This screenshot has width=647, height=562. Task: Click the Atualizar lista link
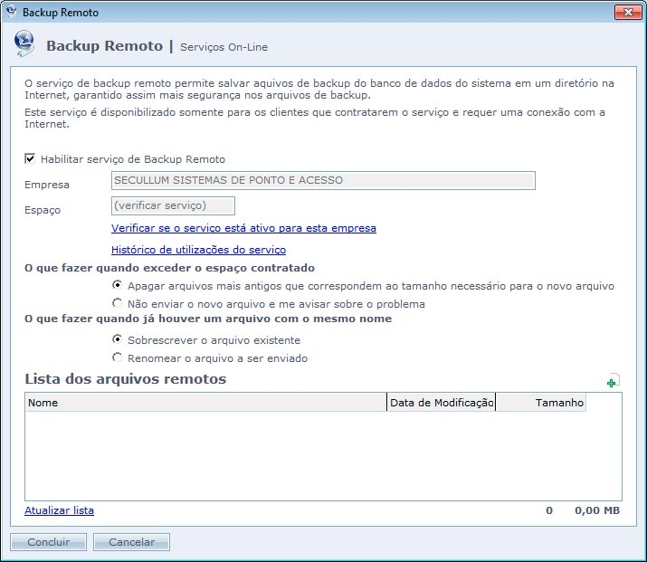pyautogui.click(x=59, y=510)
